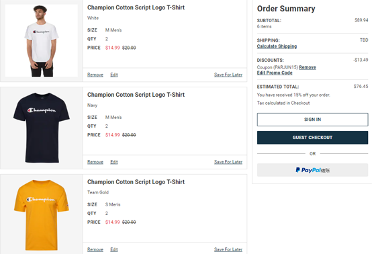Open the gold T-shirt product thumbnail
This screenshot has width=372, height=254.
pyautogui.click(x=42, y=215)
